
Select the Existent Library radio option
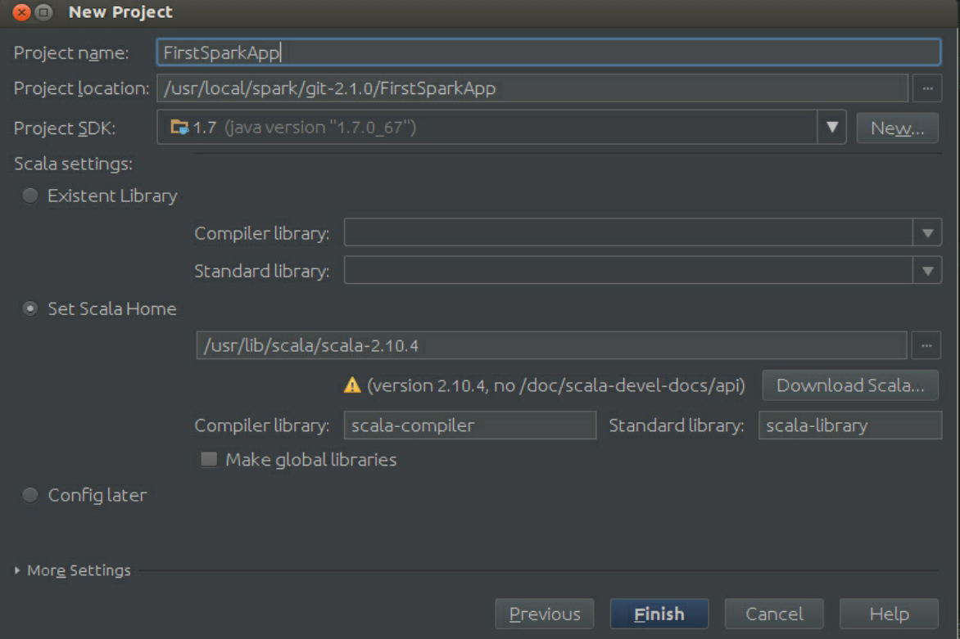click(x=30, y=196)
